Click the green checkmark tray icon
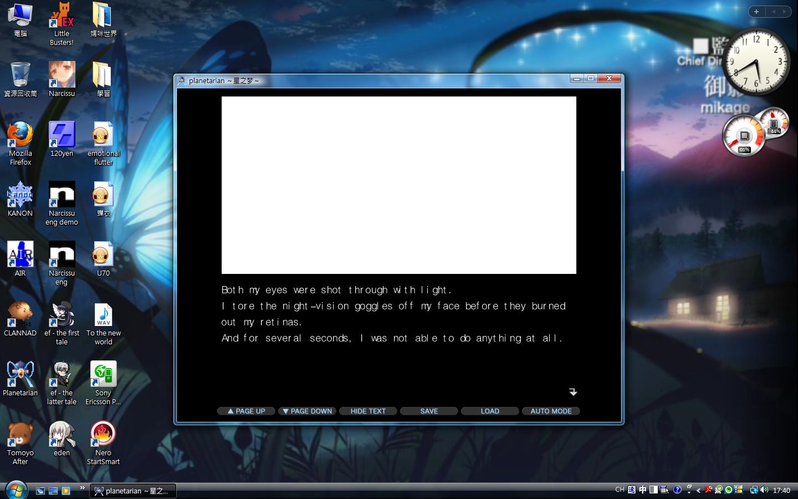This screenshot has width=798, height=499. [718, 490]
